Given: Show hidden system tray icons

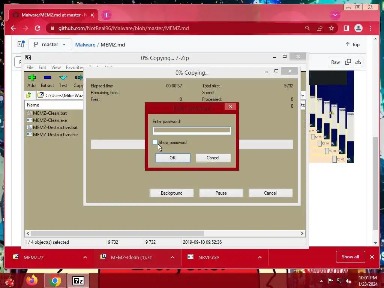Looking at the screenshot, I should click(x=321, y=280).
